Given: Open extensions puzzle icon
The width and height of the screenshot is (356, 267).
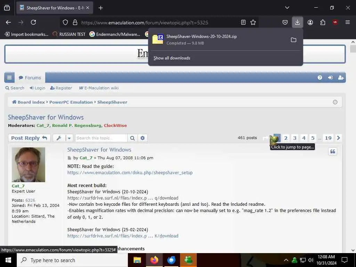Looking at the screenshot, I should (323, 22).
